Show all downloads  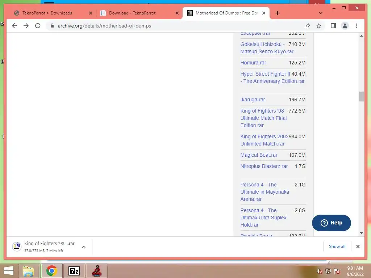pos(337,247)
